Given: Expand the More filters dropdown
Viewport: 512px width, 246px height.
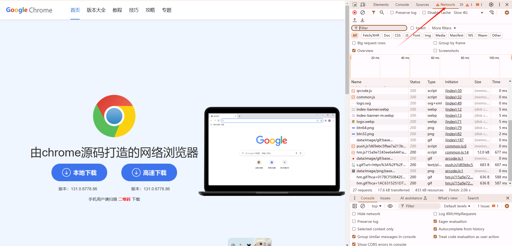Looking at the screenshot, I should (444, 28).
